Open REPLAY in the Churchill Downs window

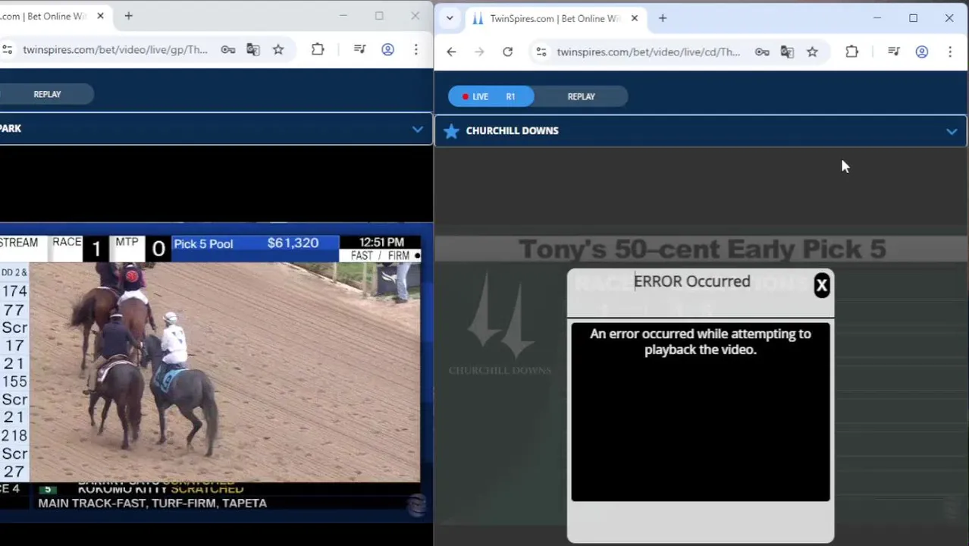point(581,96)
